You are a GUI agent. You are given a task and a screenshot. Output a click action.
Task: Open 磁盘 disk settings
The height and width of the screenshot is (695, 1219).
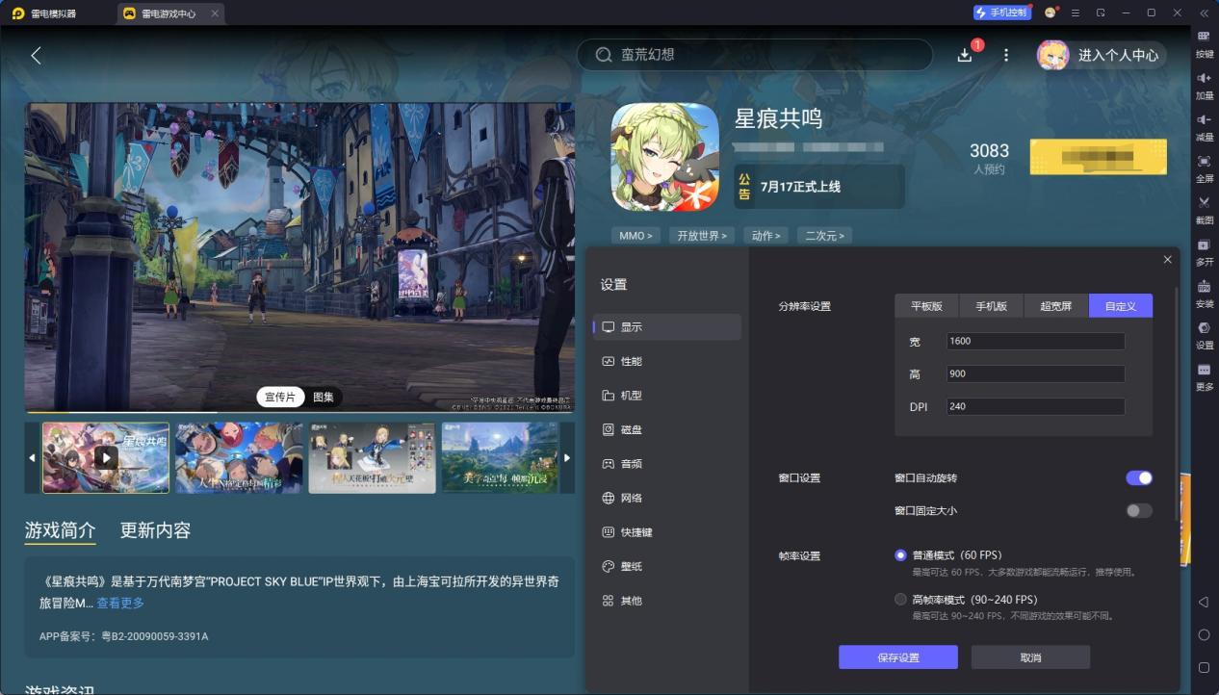(x=667, y=429)
